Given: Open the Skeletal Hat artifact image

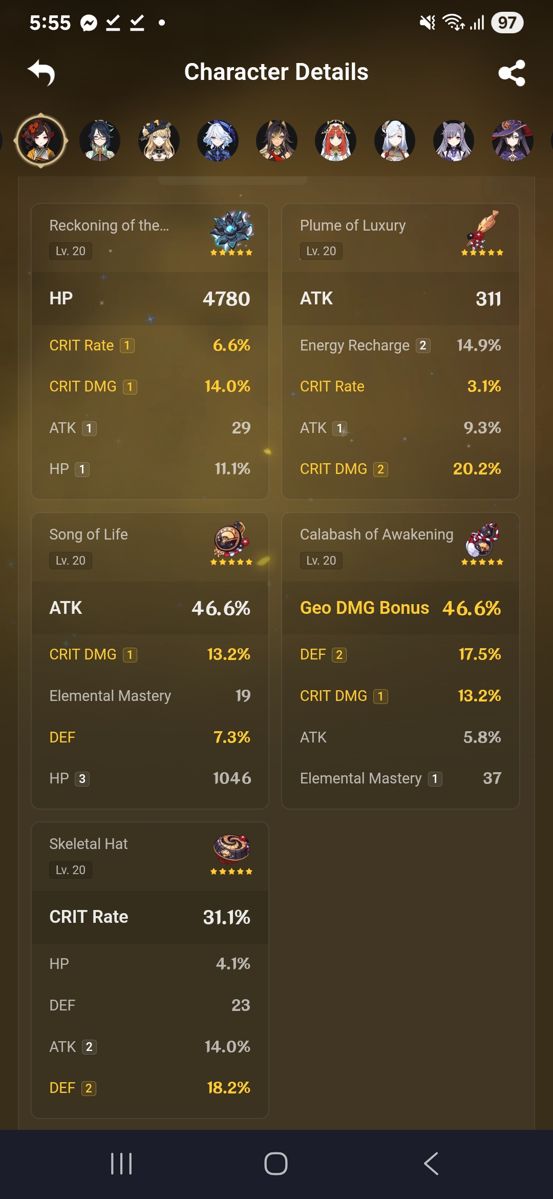Looking at the screenshot, I should (231, 849).
